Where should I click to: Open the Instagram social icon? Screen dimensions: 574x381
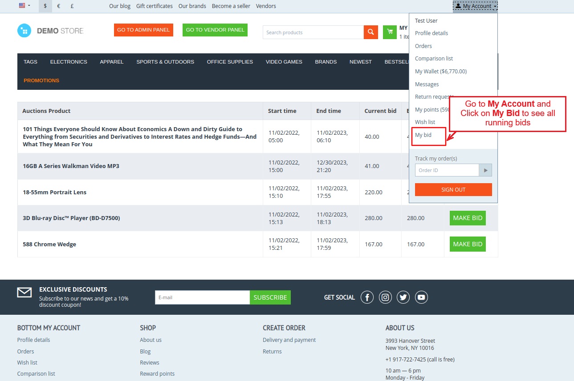pyautogui.click(x=385, y=297)
